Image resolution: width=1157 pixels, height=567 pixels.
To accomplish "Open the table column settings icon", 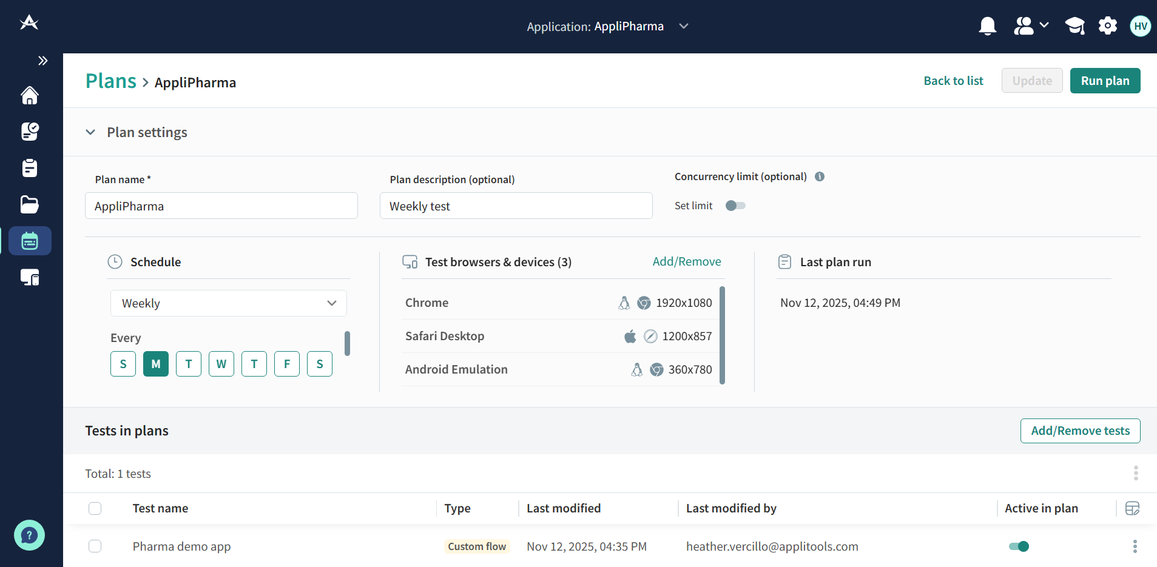I will 1132,508.
